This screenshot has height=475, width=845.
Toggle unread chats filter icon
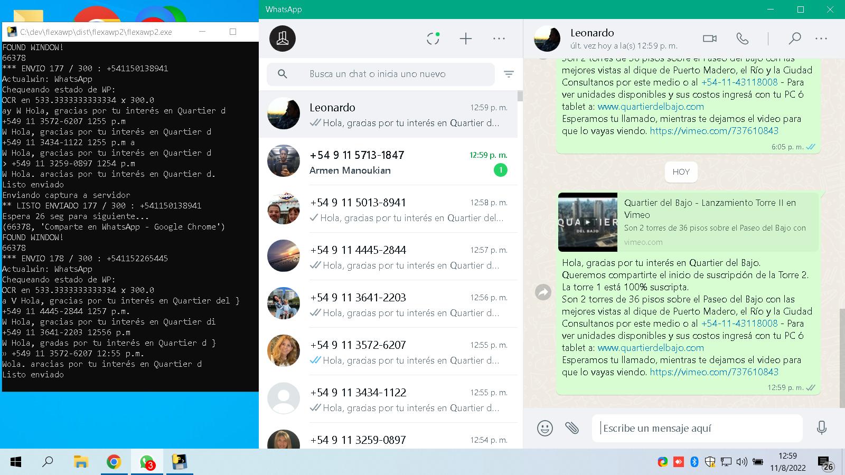(509, 74)
